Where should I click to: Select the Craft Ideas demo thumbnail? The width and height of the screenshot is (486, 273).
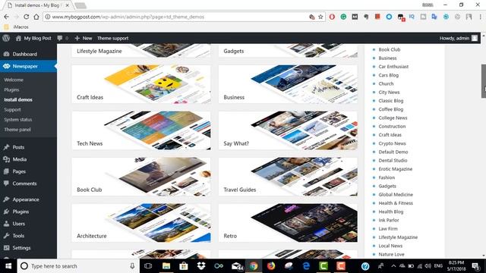141,84
